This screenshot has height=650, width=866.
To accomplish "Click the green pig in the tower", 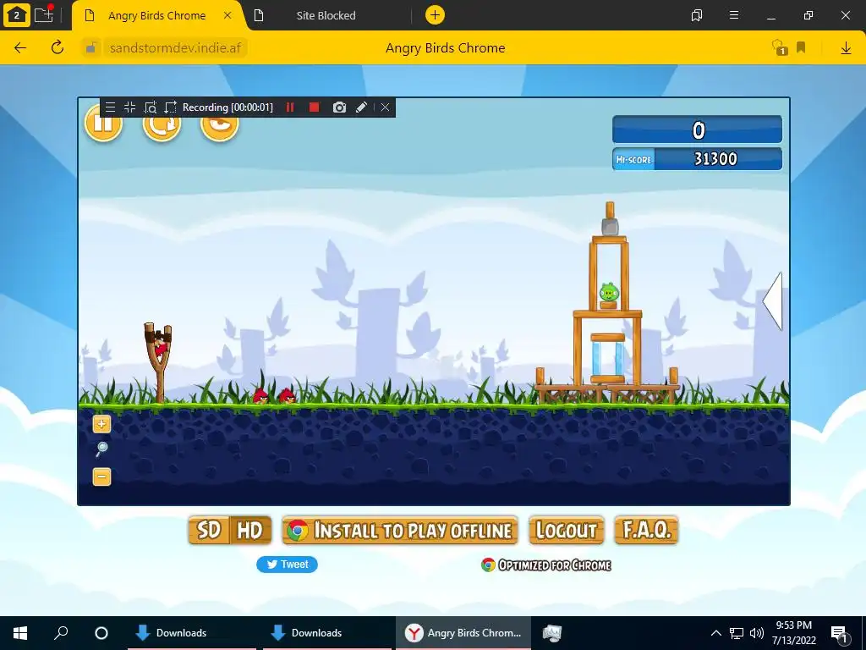I will coord(609,292).
